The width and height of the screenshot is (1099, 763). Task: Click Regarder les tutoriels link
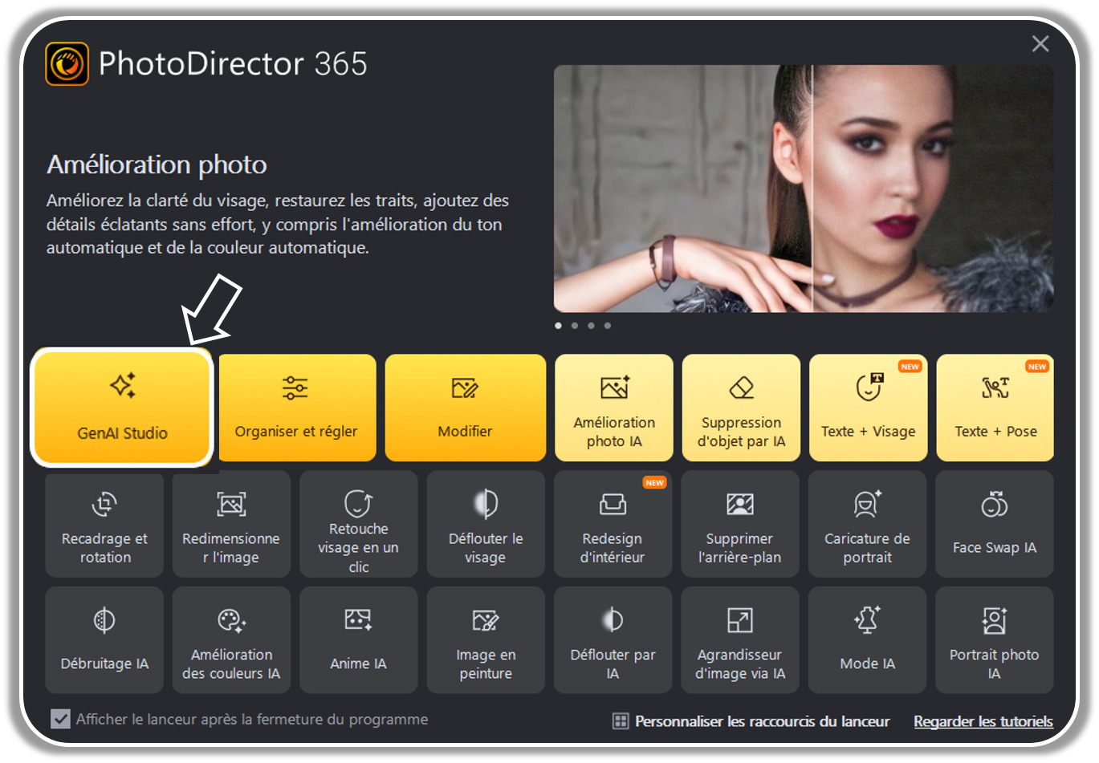[983, 721]
